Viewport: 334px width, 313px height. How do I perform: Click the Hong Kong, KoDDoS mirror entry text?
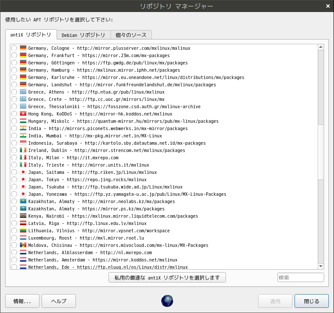coord(100,114)
